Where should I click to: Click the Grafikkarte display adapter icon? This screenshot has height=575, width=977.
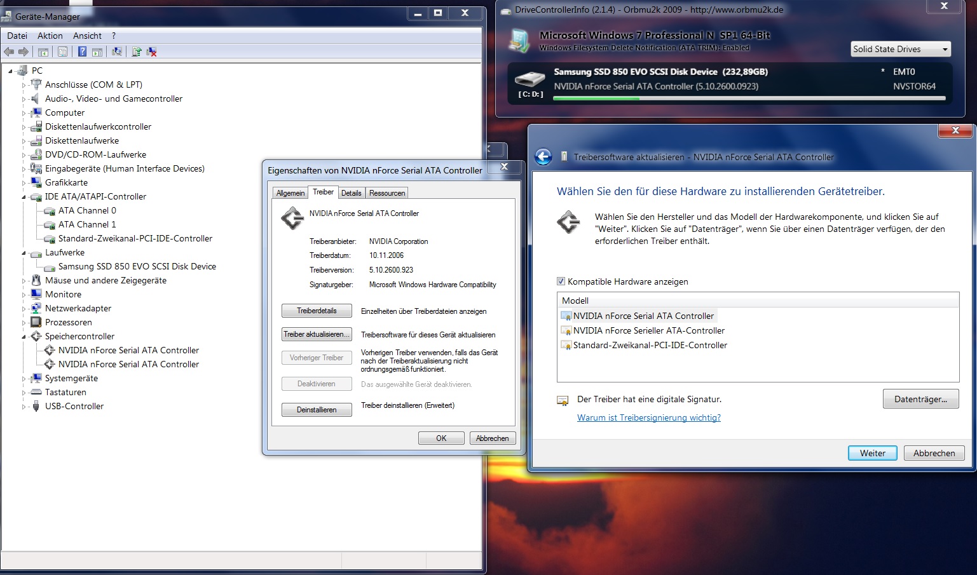tap(36, 182)
